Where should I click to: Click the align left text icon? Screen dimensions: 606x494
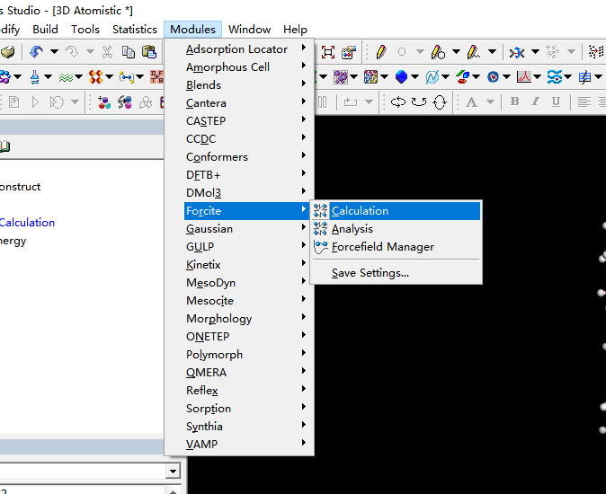584,101
